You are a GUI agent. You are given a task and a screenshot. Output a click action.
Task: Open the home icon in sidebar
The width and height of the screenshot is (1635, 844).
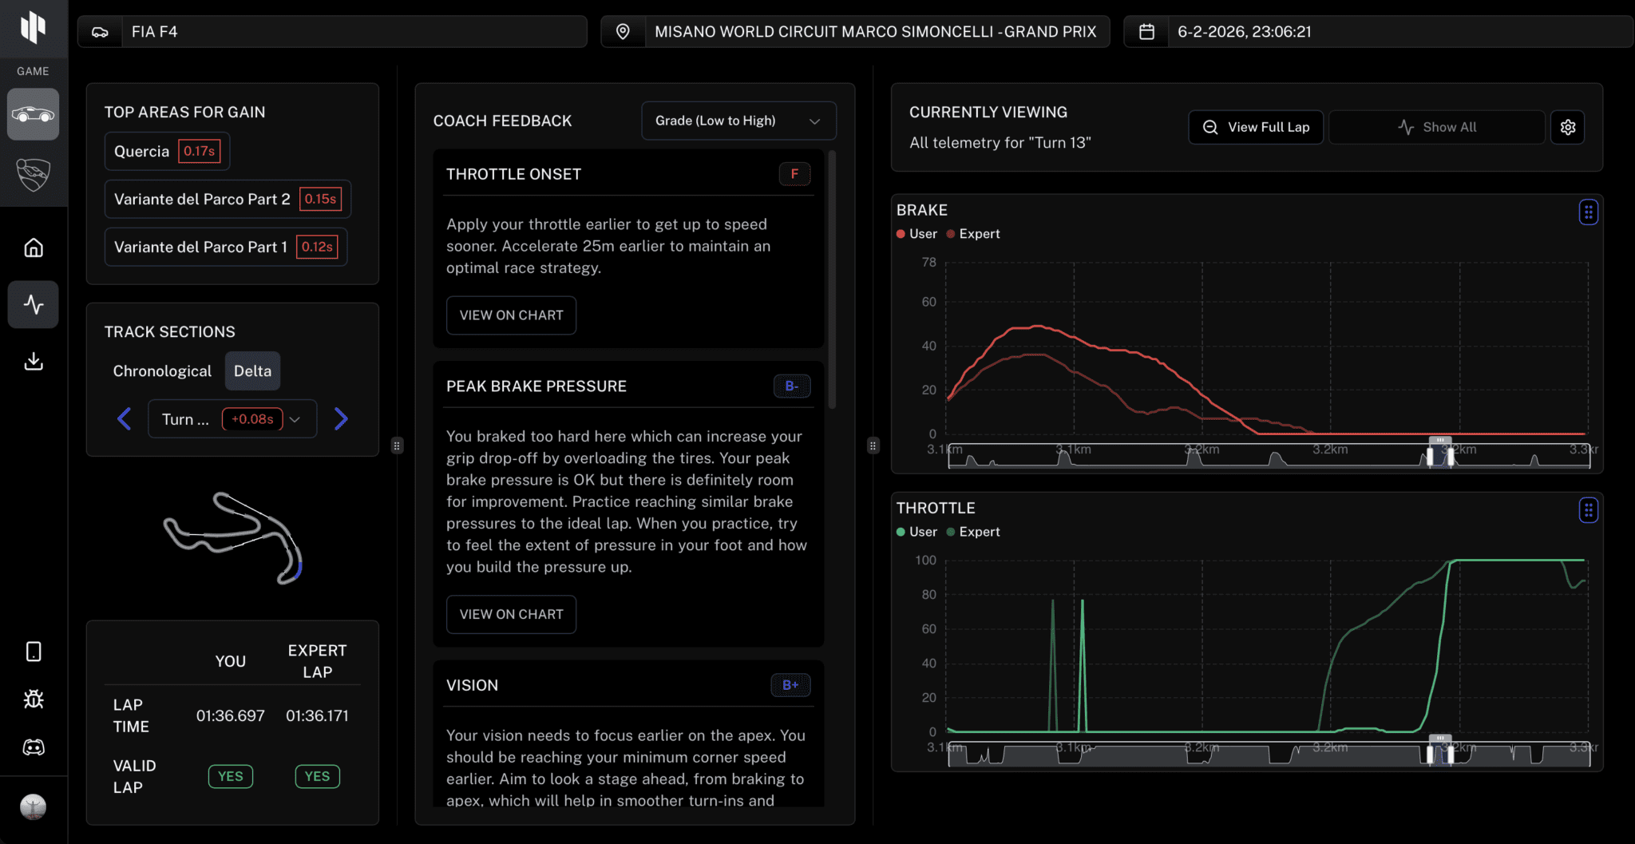[34, 248]
